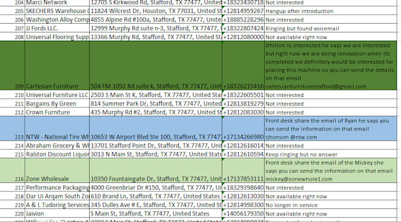Image resolution: width=401 pixels, height=222 pixels.
Task: Select the Ringing but found voicemail note
Action: (x=331, y=28)
